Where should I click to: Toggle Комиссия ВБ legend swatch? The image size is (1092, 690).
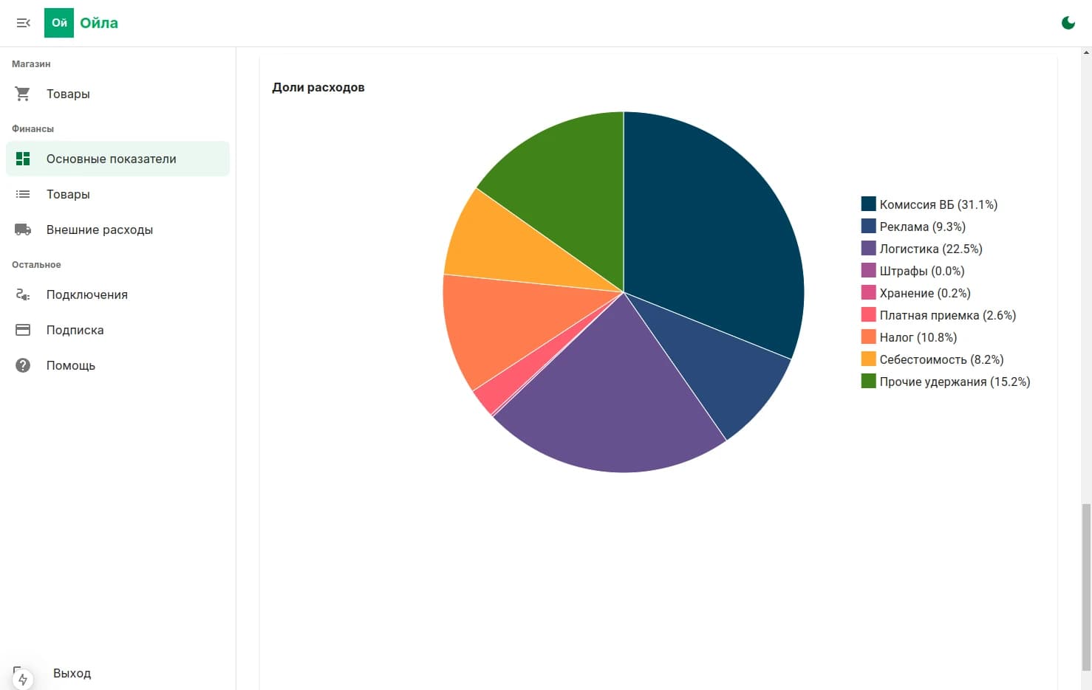[x=868, y=204]
